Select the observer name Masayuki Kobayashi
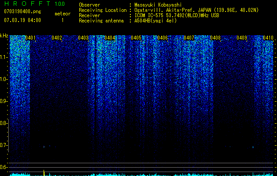This screenshot has width=277, height=176. click(158, 5)
